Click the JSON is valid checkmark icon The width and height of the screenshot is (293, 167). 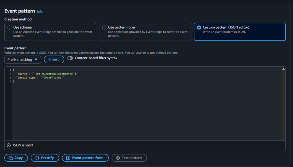[x=9, y=145]
